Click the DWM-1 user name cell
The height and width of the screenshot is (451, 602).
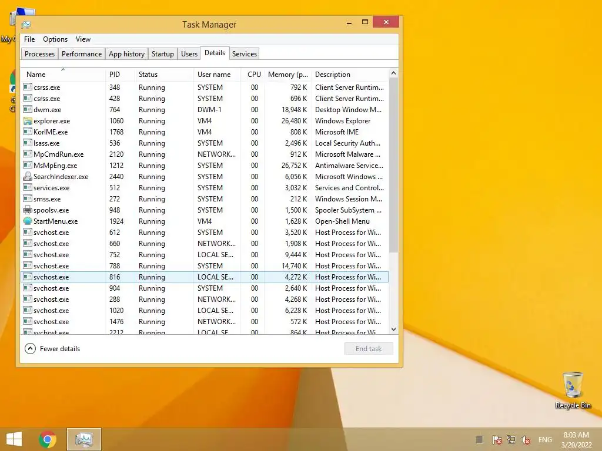[x=209, y=110]
